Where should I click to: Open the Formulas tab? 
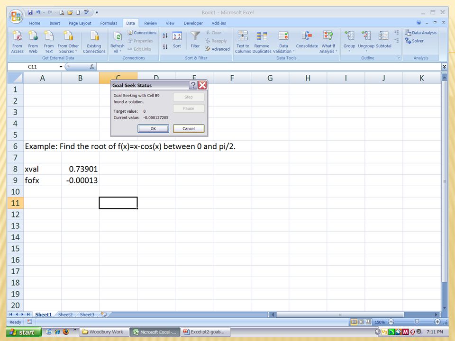(109, 23)
